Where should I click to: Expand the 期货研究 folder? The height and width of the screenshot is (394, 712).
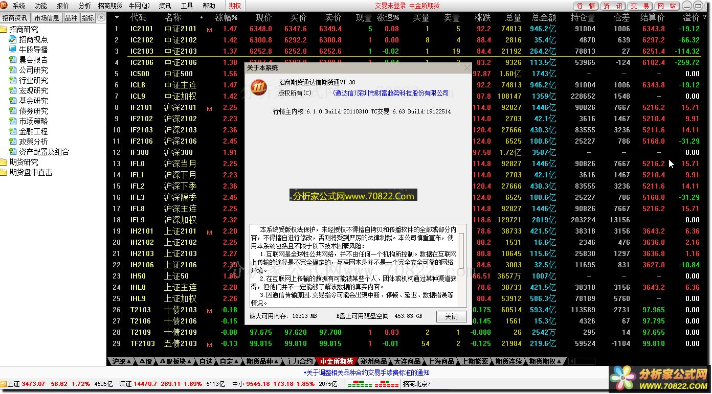coord(4,162)
